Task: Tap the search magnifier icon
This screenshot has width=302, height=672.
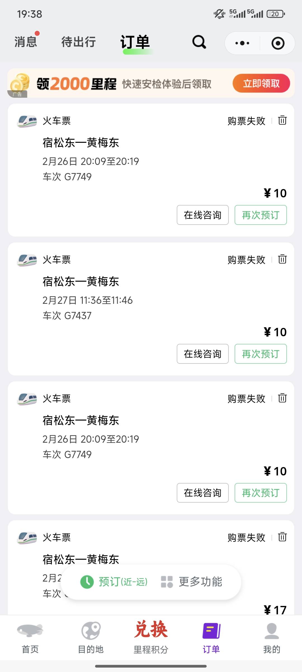Action: 199,43
